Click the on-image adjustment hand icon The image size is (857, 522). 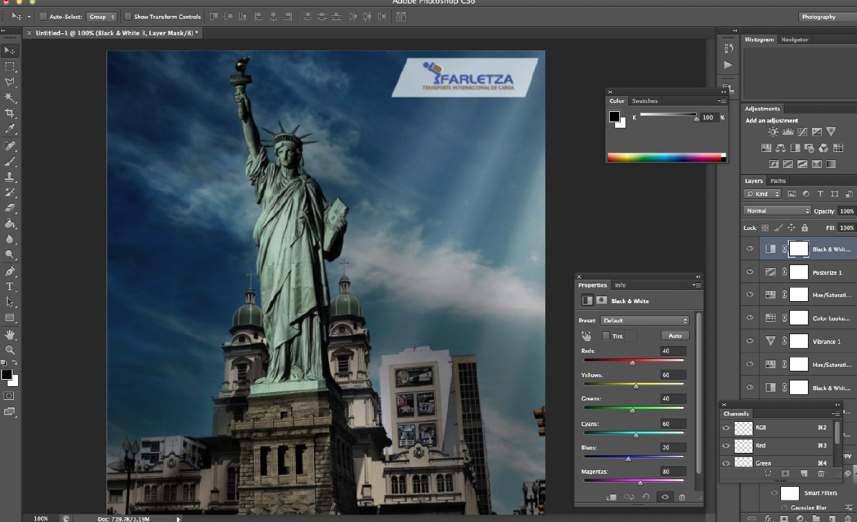[587, 336]
